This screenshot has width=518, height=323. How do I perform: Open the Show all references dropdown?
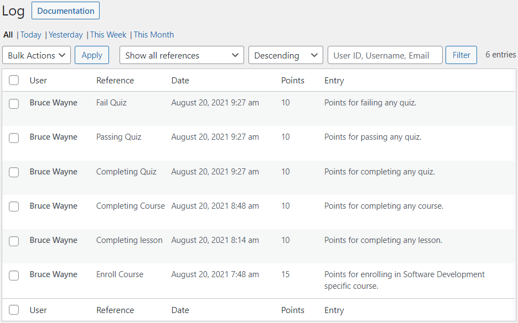pyautogui.click(x=182, y=55)
